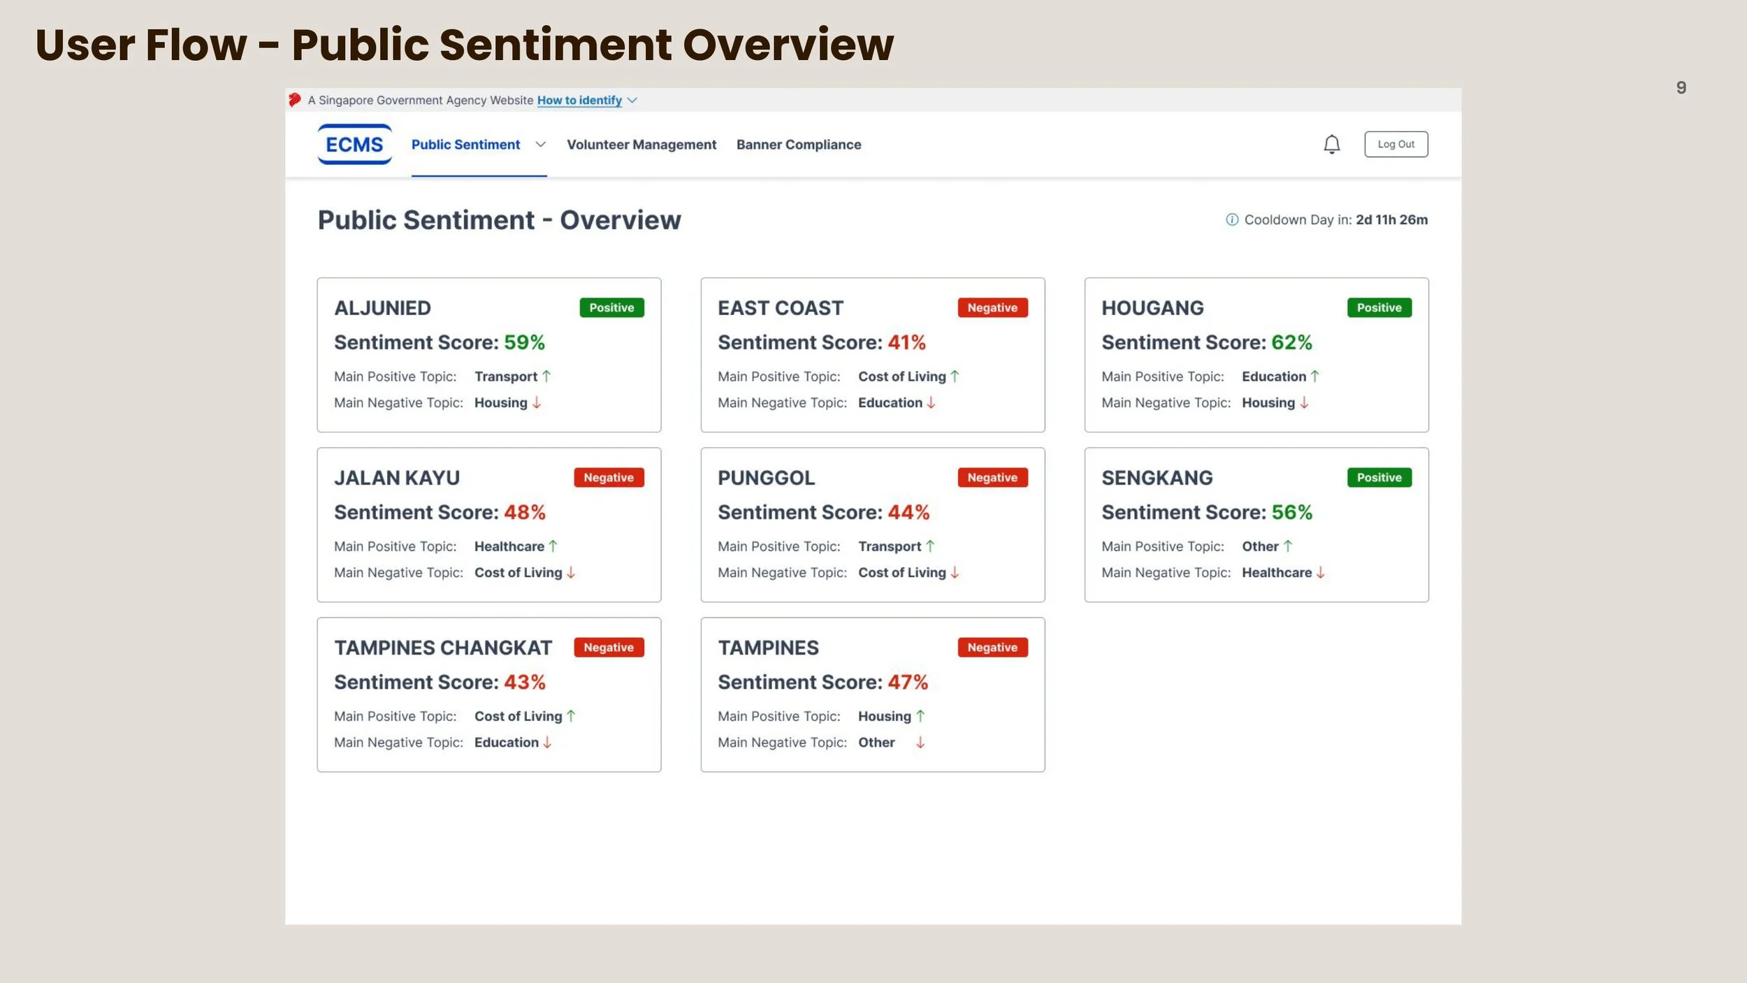1747x983 pixels.
Task: Expand the How to identify chevron
Action: (x=632, y=100)
